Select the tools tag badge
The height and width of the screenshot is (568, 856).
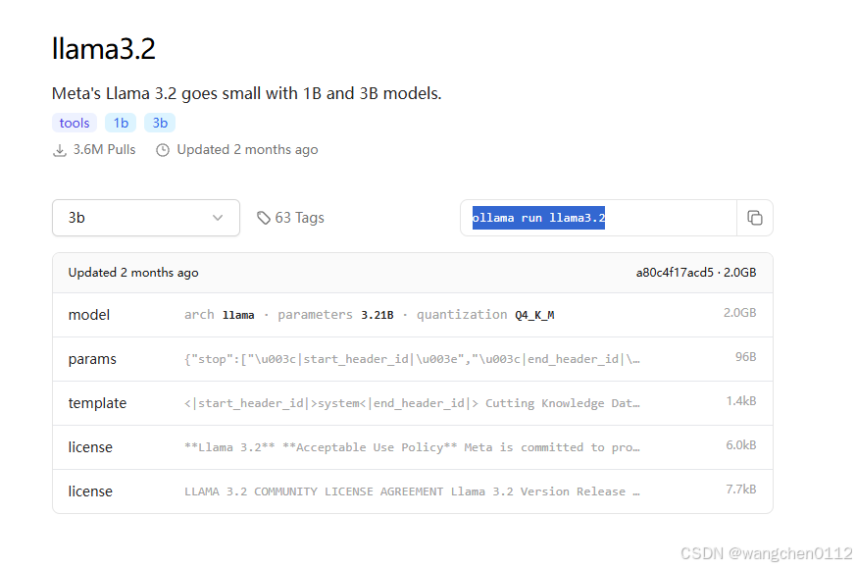(75, 123)
